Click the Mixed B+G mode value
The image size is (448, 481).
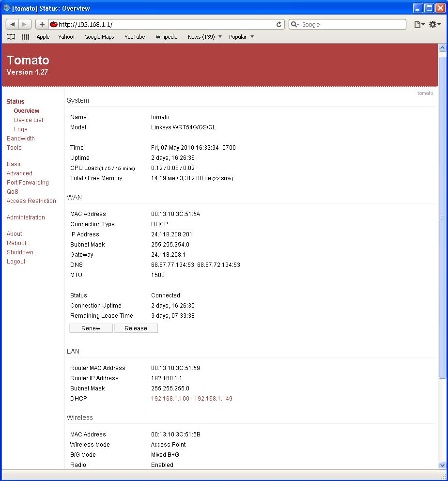[165, 455]
